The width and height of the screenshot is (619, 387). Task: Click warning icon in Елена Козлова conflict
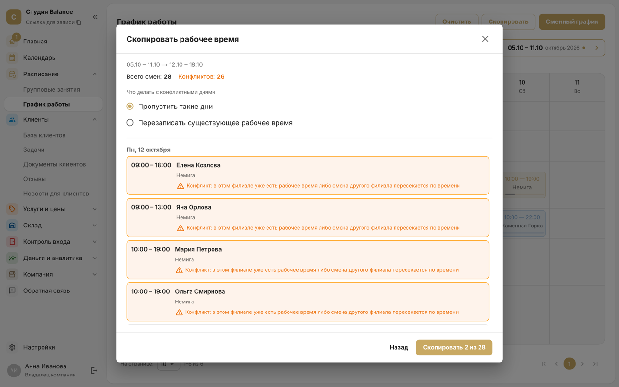coord(181,186)
